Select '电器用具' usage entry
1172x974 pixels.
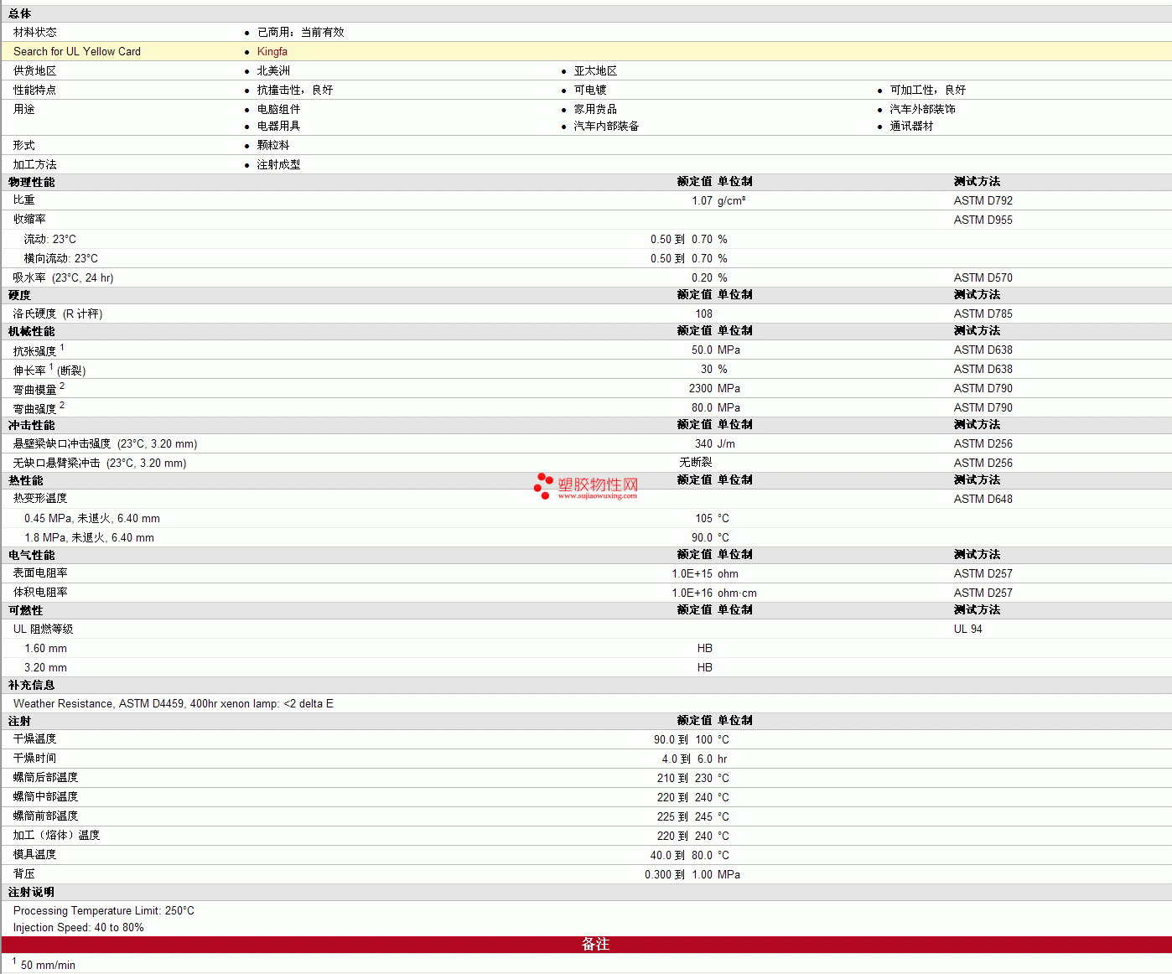pos(278,126)
